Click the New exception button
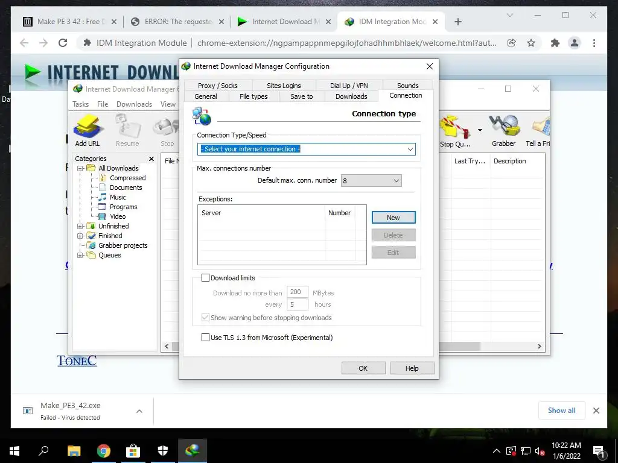Screen dimensions: 618x463 393,218
